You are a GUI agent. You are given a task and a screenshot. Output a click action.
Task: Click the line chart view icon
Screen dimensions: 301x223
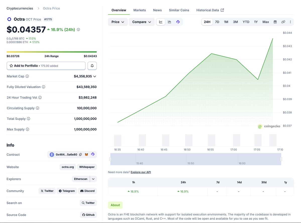(161, 22)
